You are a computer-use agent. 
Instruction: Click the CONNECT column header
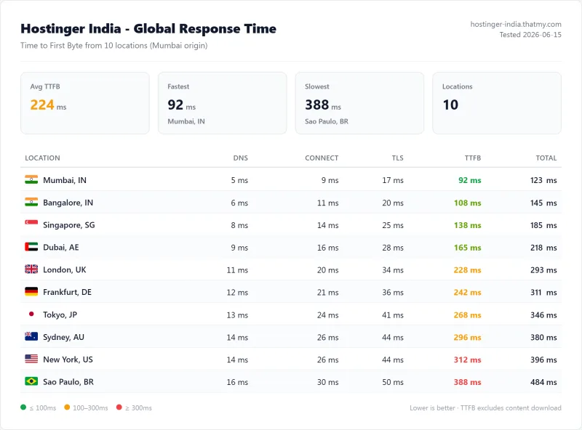(322, 158)
